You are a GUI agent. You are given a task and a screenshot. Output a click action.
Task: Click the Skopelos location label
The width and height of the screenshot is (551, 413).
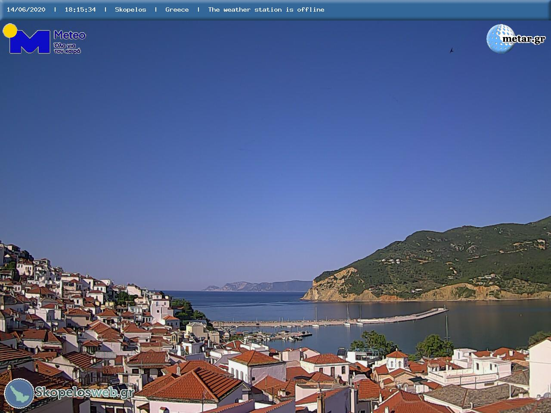coord(130,9)
